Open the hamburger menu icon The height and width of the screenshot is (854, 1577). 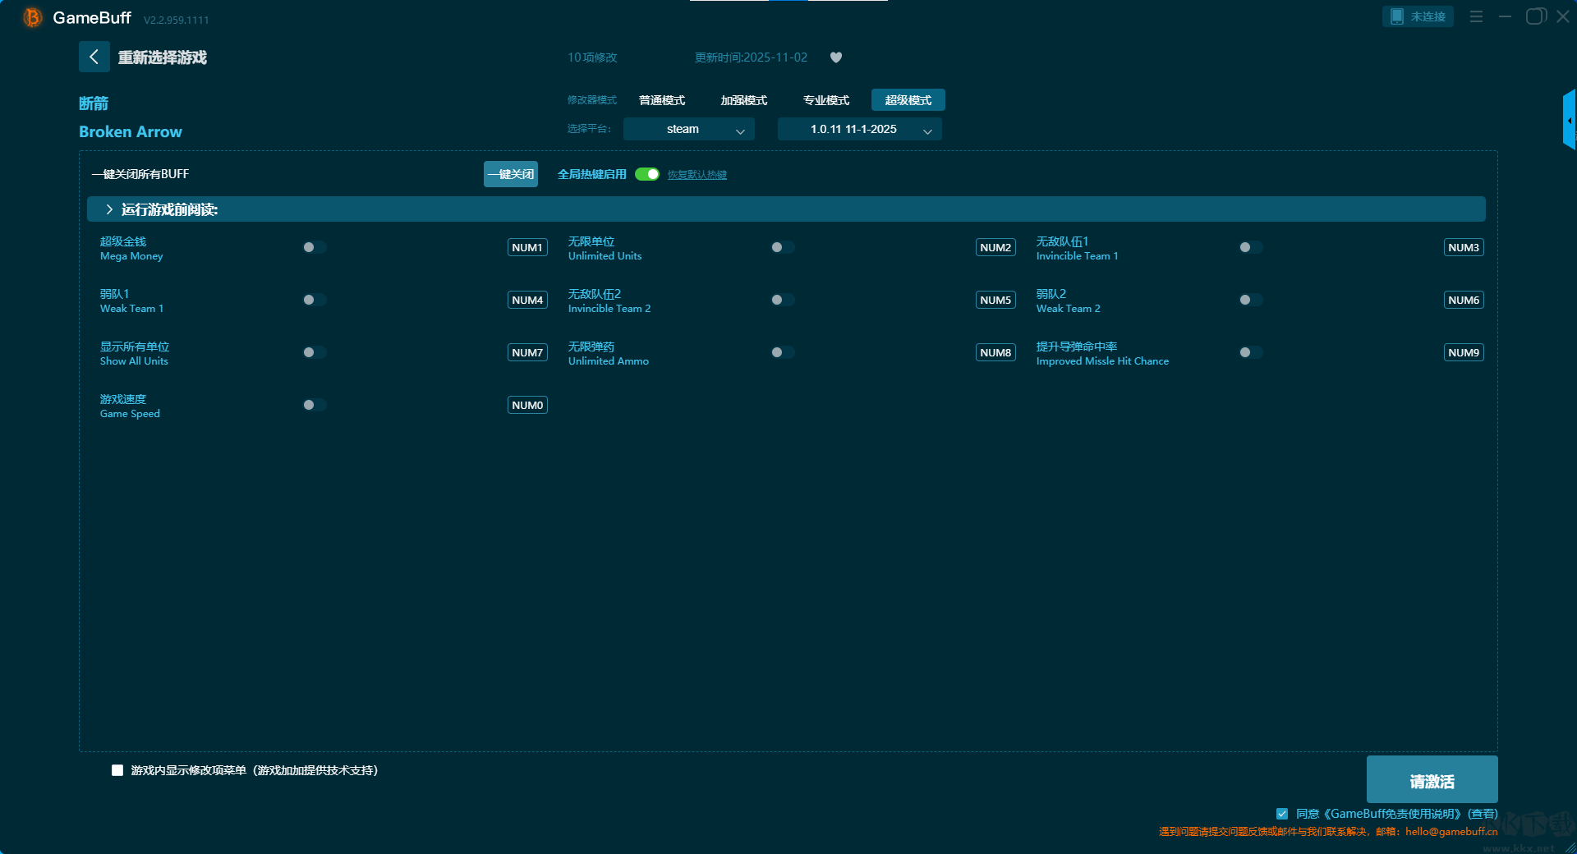(1476, 16)
